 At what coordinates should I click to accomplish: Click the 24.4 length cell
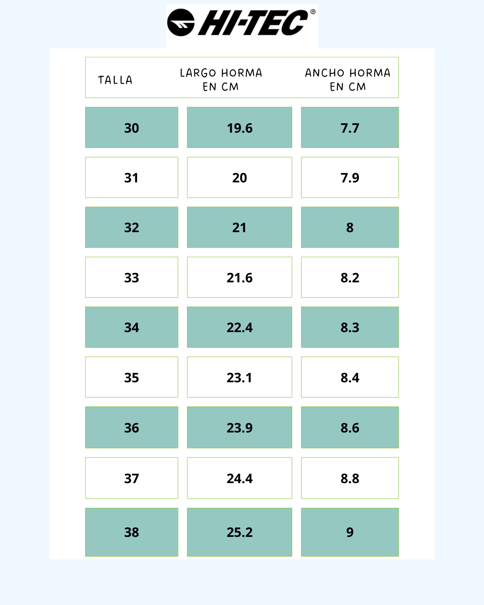pyautogui.click(x=239, y=478)
